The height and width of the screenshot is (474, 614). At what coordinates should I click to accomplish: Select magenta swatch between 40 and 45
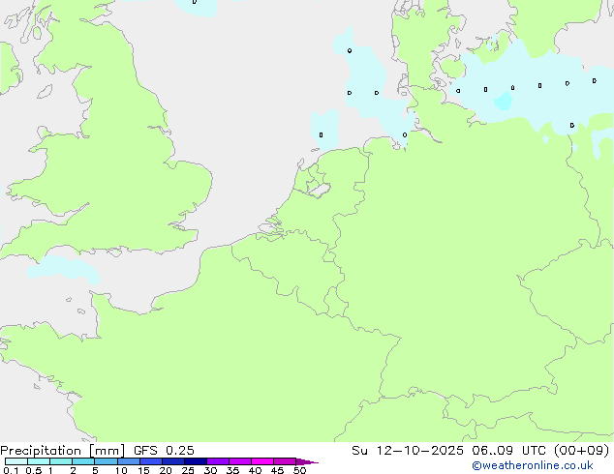262,461
